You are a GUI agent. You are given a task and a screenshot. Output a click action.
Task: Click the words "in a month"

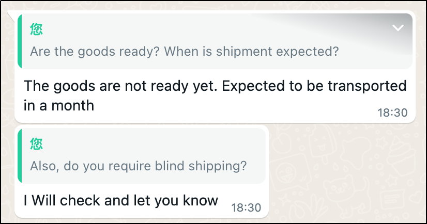pyautogui.click(x=59, y=106)
